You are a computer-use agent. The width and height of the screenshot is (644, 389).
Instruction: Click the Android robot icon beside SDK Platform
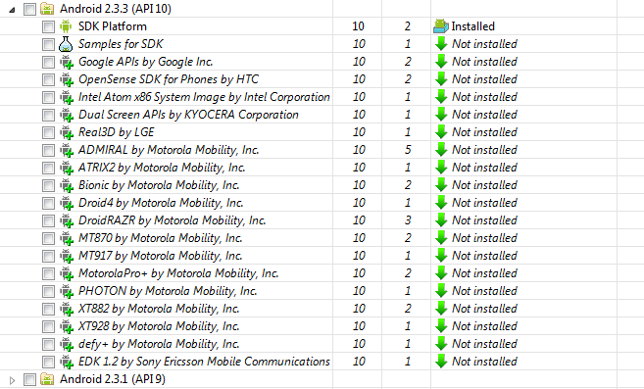[66, 26]
